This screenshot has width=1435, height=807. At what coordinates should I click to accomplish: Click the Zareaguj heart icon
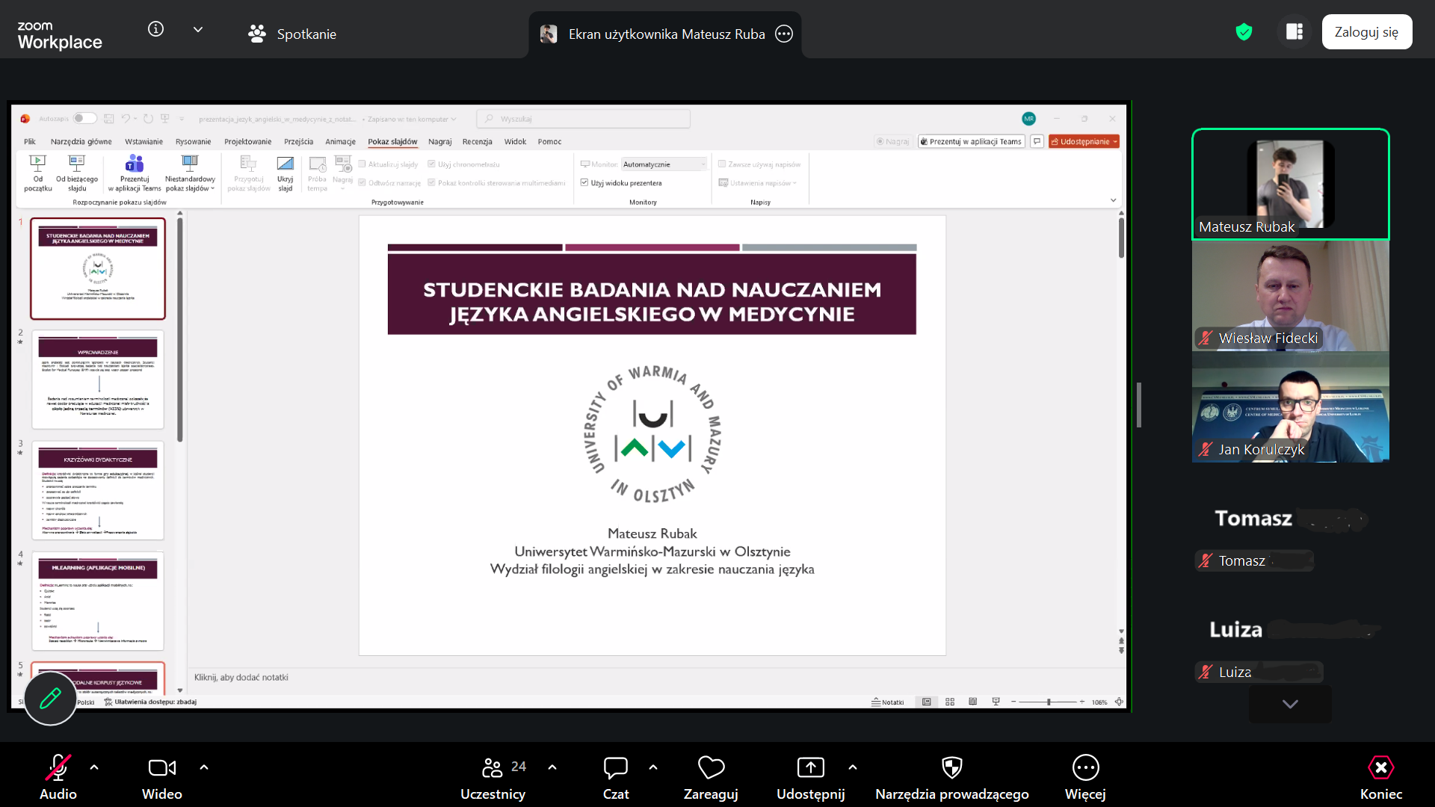711,768
